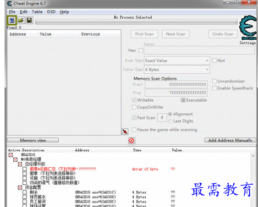Select address NBA2K18.exe+63A030C
The image size is (258, 207).
tap(95, 201)
